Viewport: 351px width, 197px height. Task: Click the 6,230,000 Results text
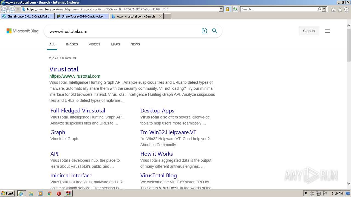[x=63, y=58]
